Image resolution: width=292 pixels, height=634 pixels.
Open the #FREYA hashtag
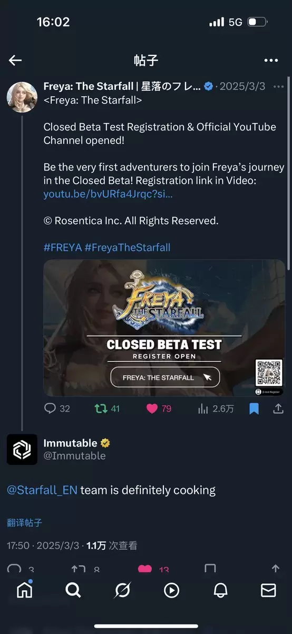(62, 247)
